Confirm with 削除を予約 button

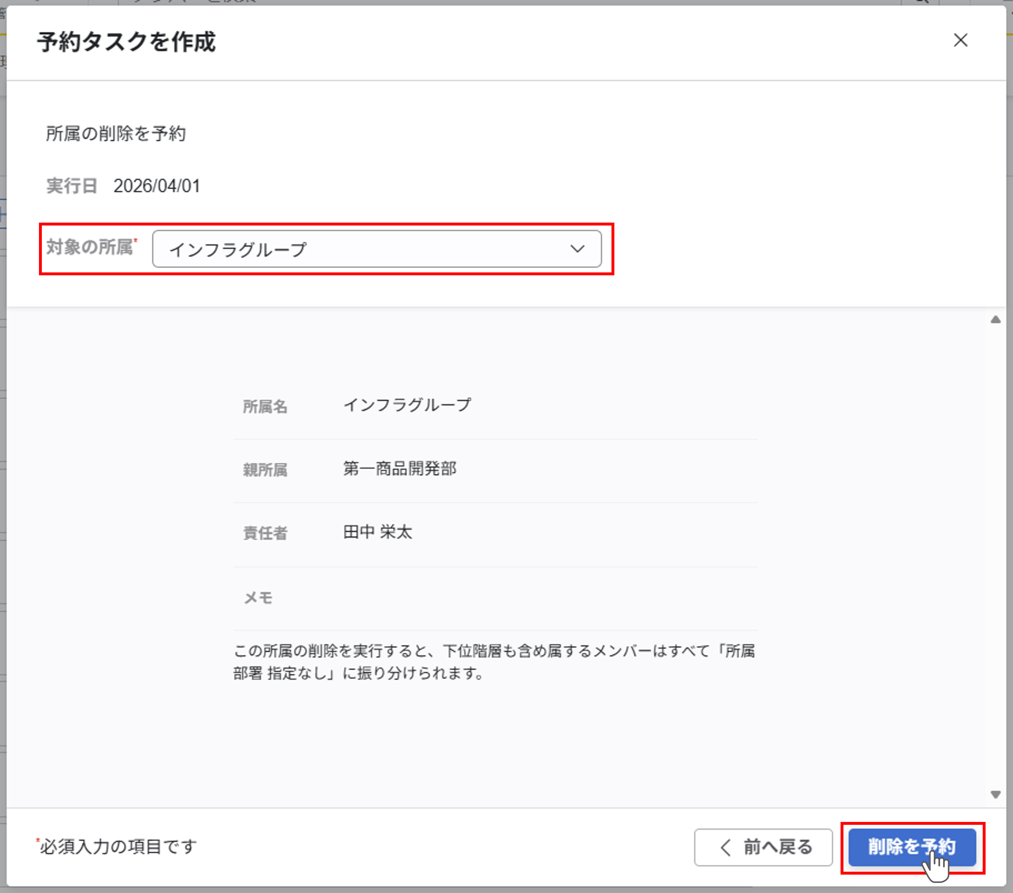pyautogui.click(x=911, y=846)
